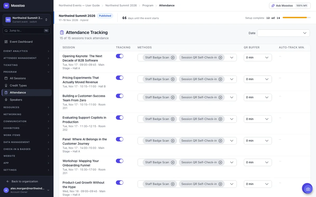The image size is (316, 197).
Task: Toggle tracking for Workshop: Mapping Your Onboarding Funnel
Action: [120, 161]
